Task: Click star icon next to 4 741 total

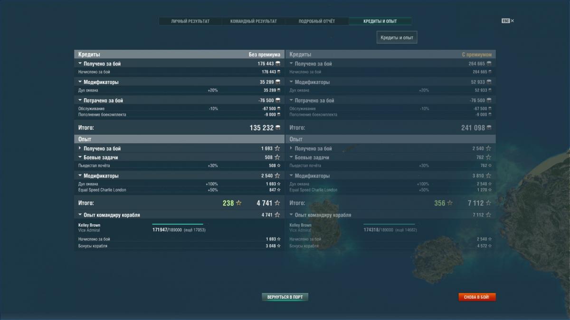Action: [x=277, y=203]
